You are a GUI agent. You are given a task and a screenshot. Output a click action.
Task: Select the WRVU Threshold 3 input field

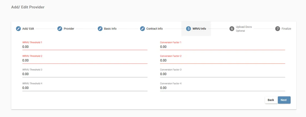pos(85,74)
